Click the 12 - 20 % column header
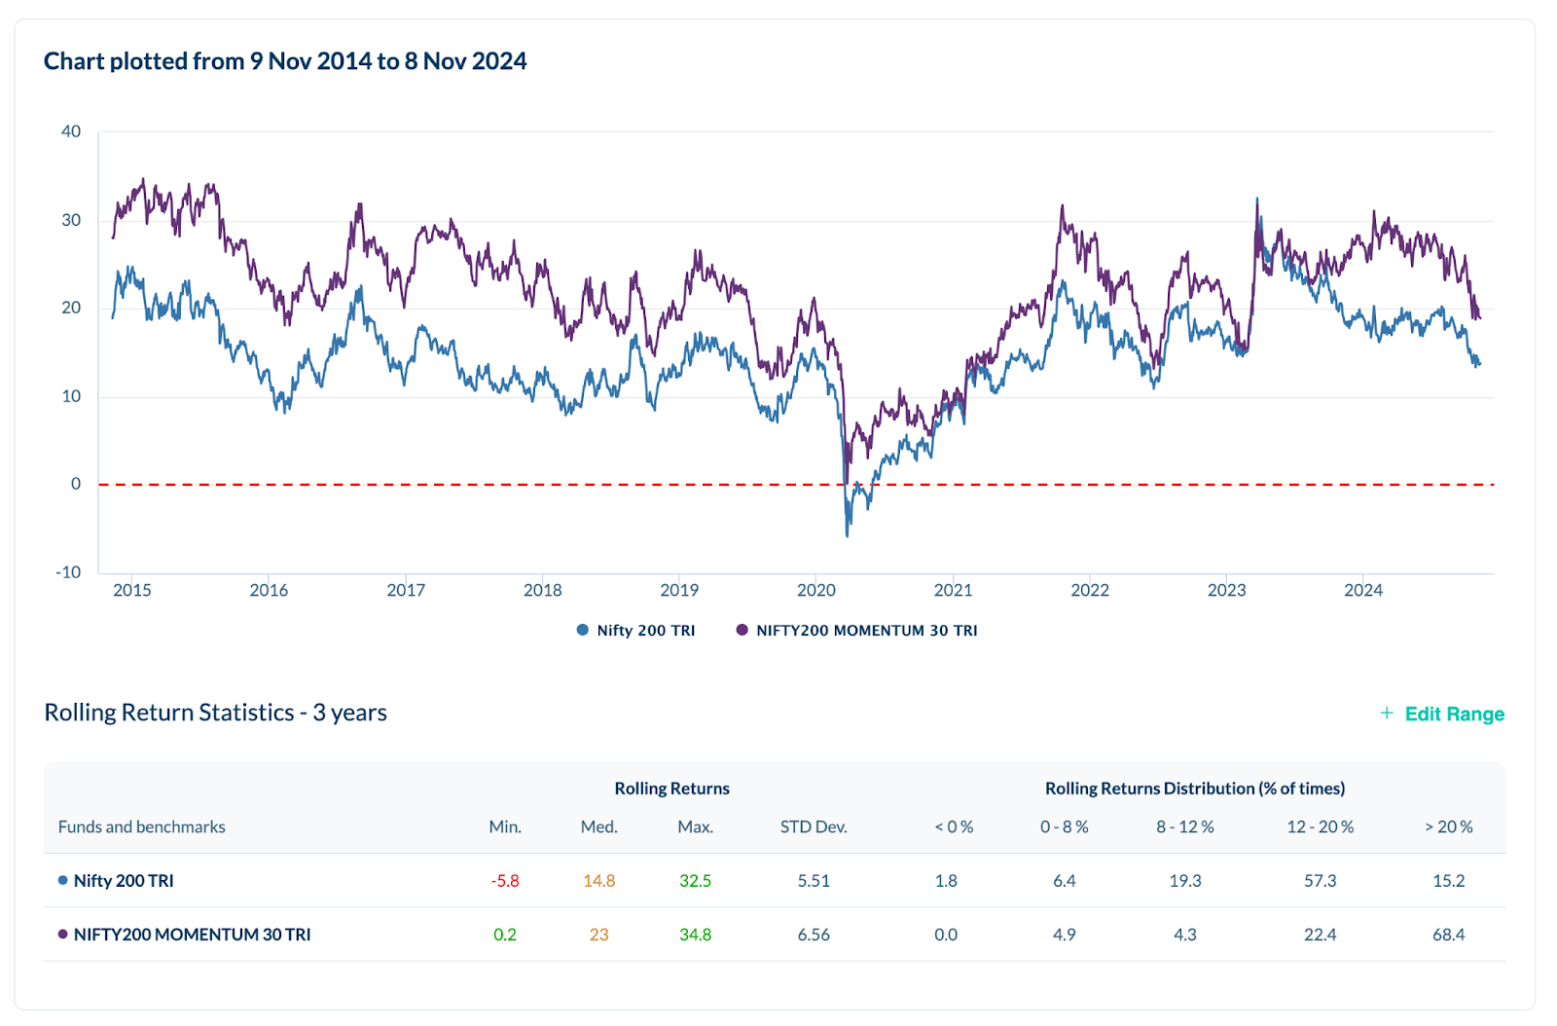Viewport: 1557px width, 1026px height. pyautogui.click(x=1321, y=826)
